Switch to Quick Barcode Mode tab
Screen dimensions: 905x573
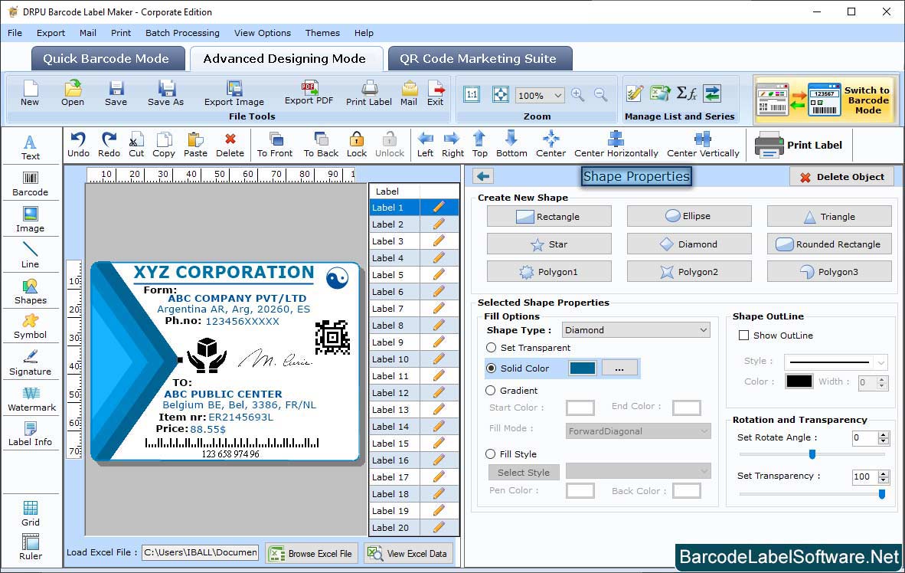coord(106,59)
